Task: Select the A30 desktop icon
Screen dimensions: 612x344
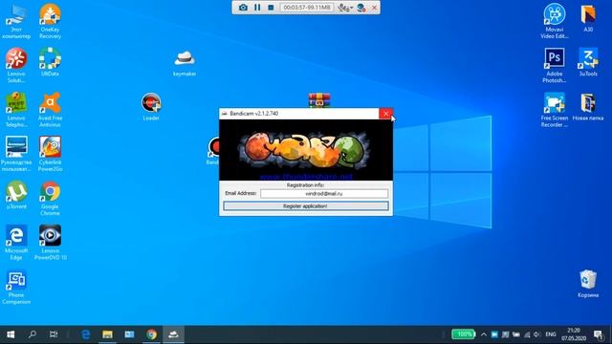Action: tap(588, 18)
